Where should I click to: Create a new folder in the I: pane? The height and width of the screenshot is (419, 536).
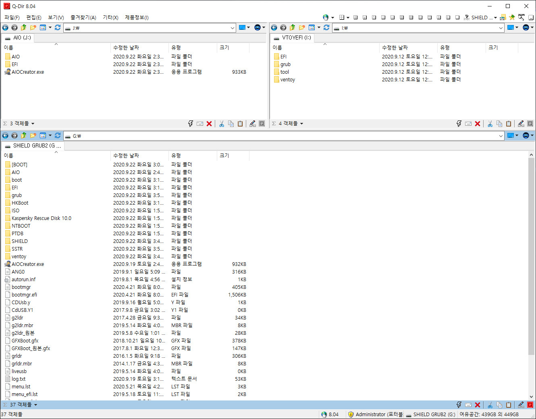[x=301, y=28]
